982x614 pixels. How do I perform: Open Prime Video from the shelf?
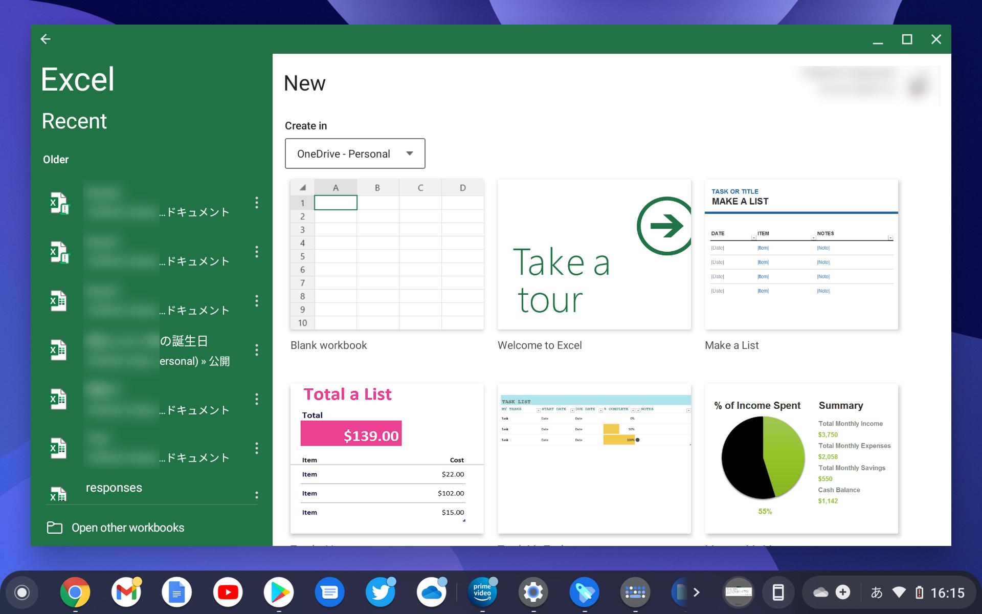pyautogui.click(x=482, y=592)
